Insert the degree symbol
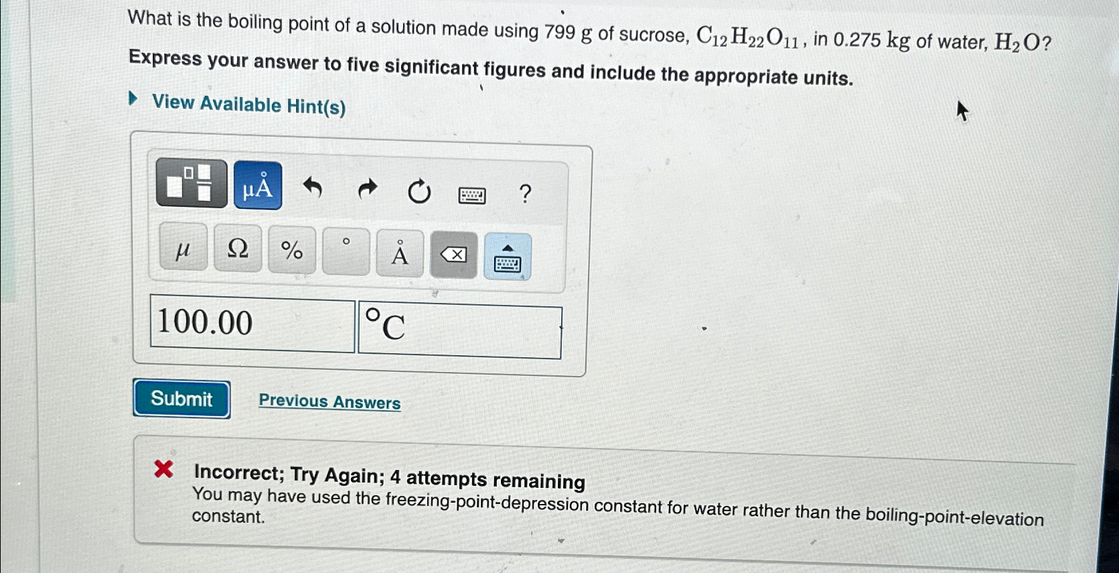This screenshot has height=573, width=1119. tap(344, 252)
